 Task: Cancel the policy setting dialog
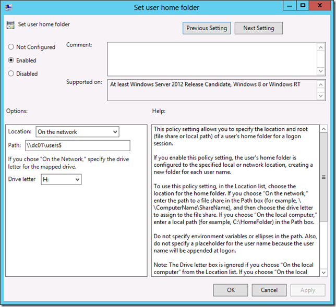pos(269,290)
